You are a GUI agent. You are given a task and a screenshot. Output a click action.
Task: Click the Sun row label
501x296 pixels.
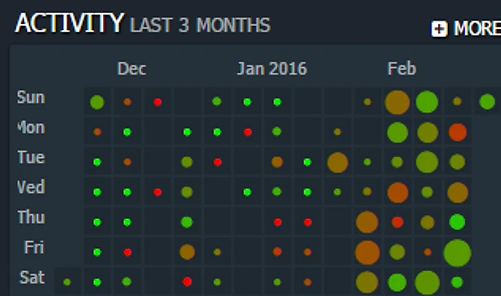pyautogui.click(x=31, y=97)
